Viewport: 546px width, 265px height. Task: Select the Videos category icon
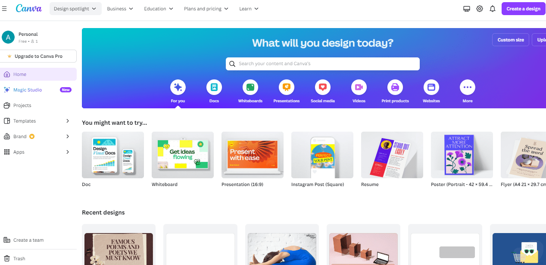(359, 88)
